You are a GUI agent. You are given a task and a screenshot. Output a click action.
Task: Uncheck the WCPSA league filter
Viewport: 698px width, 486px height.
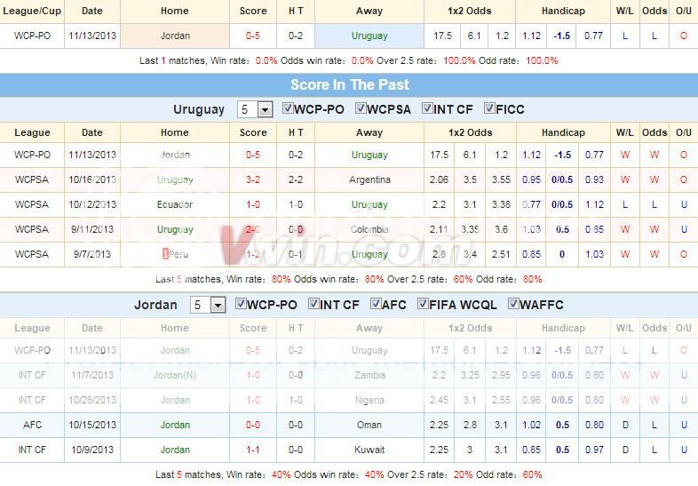pyautogui.click(x=361, y=108)
